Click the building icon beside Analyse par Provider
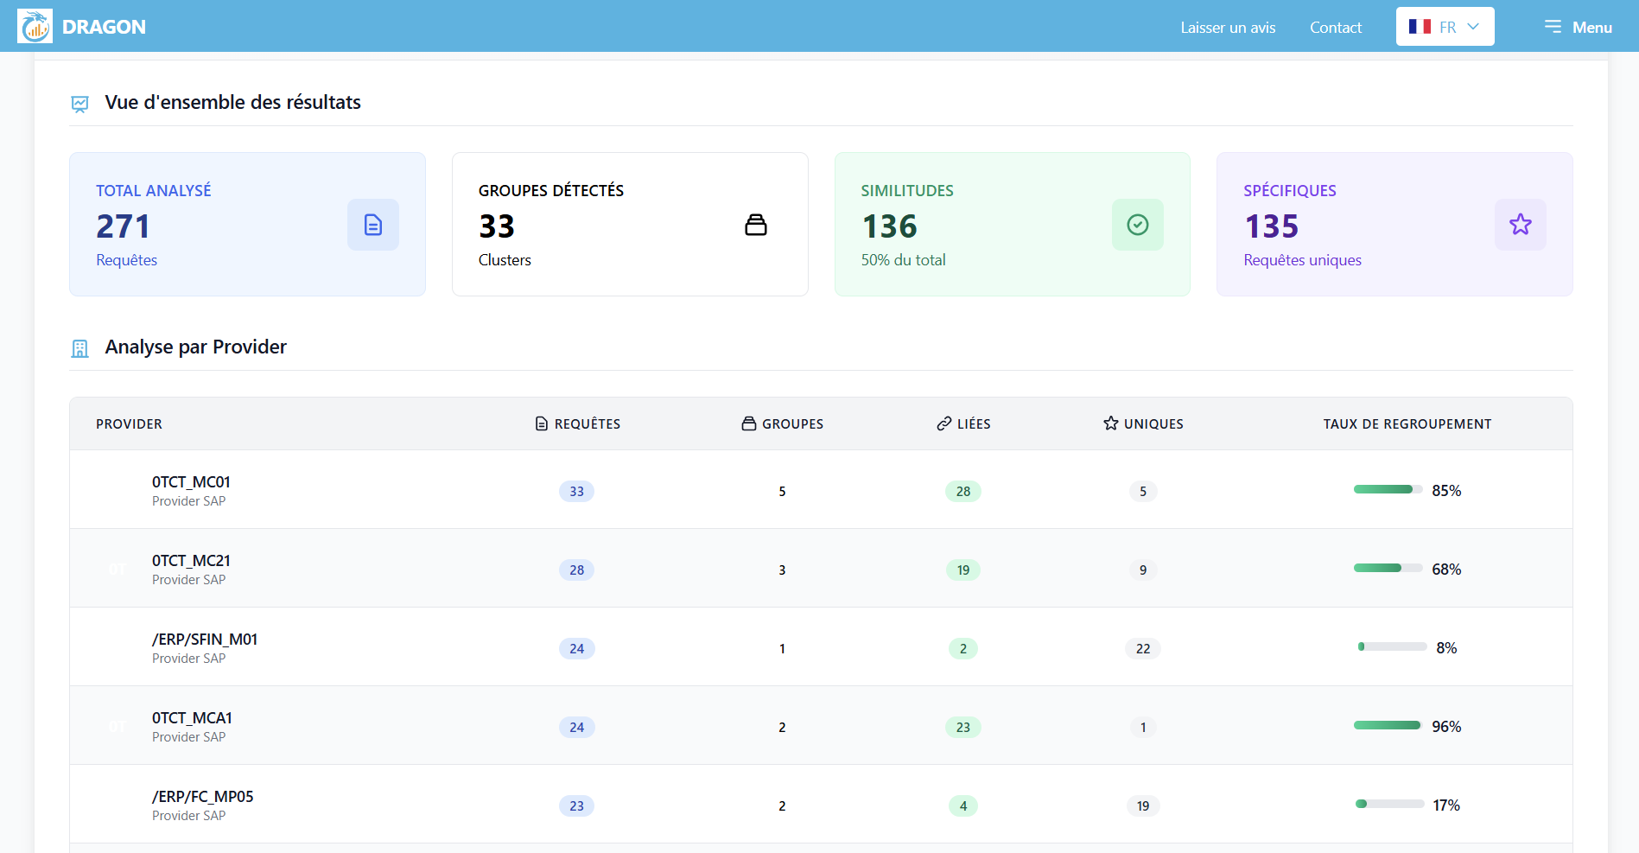The height and width of the screenshot is (853, 1639). (x=79, y=348)
